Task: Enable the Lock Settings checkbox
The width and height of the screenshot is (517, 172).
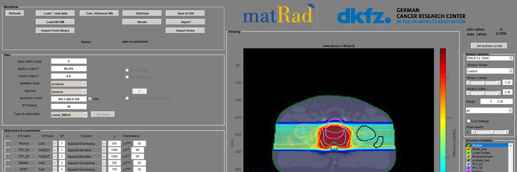Action: pyautogui.click(x=469, y=121)
